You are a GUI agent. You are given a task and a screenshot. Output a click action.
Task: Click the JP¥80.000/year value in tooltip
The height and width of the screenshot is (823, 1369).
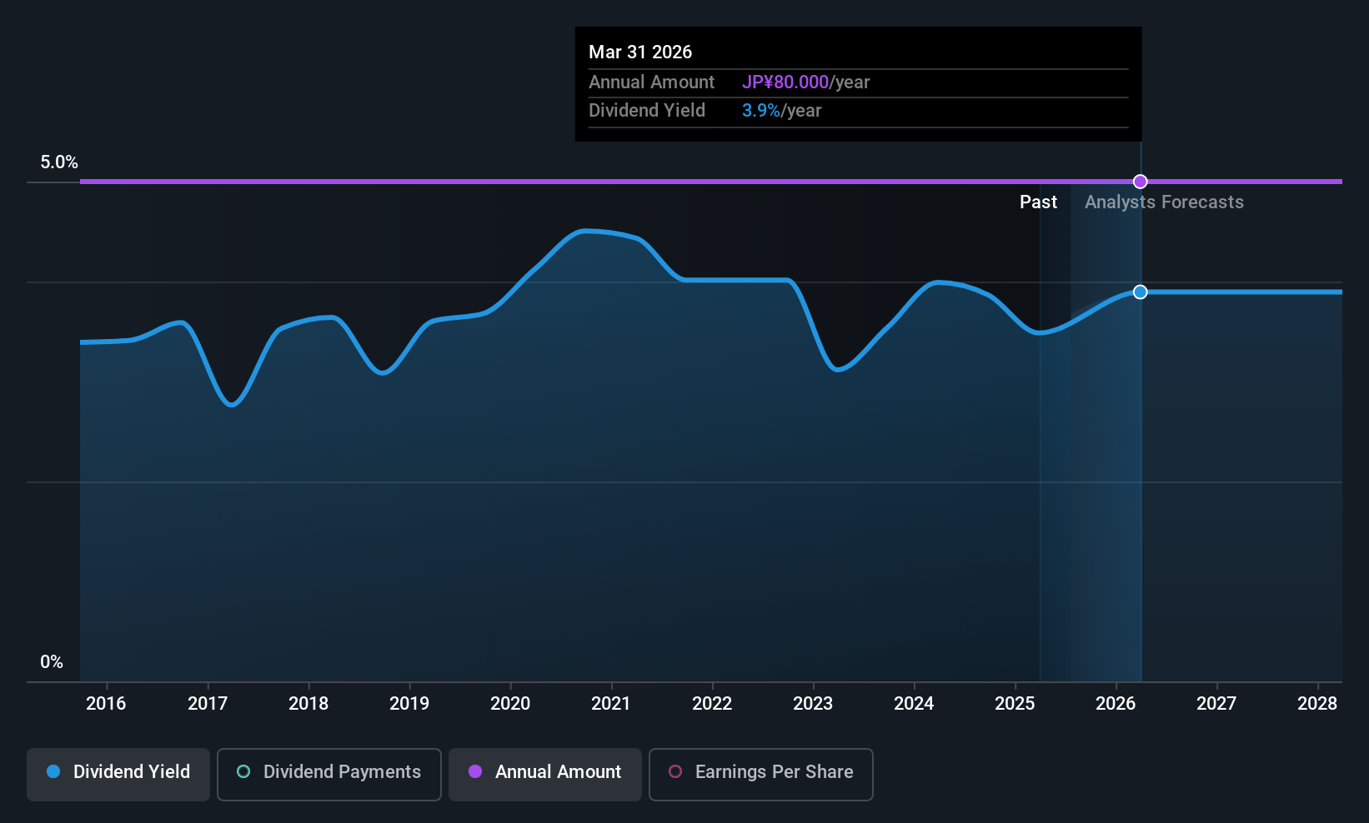click(x=805, y=82)
